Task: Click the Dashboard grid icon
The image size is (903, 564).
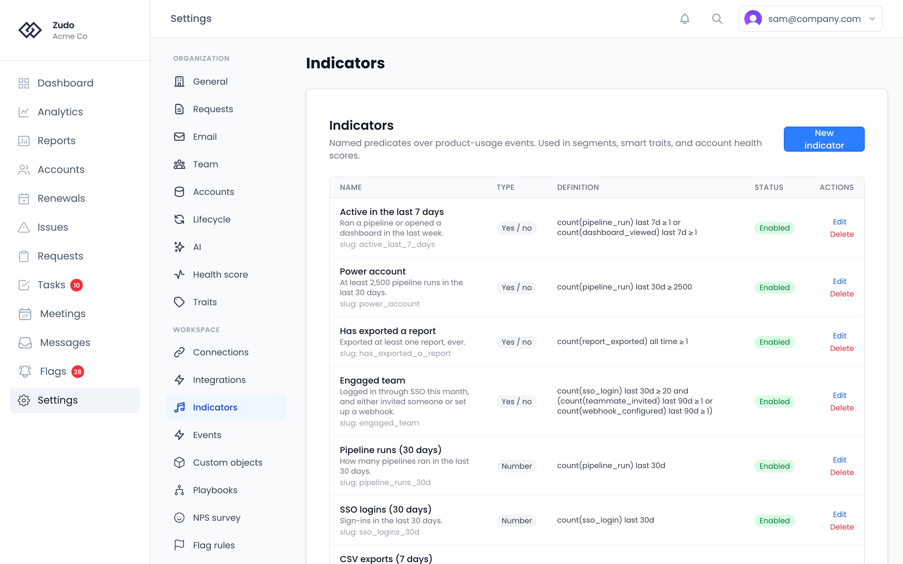Action: [24, 83]
